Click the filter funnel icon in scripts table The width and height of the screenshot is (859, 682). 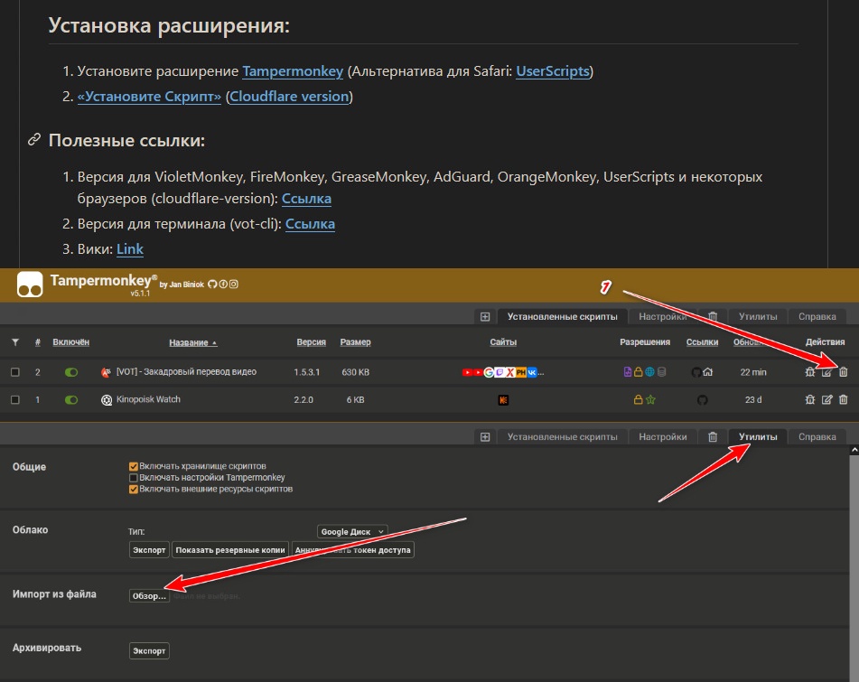(x=15, y=342)
